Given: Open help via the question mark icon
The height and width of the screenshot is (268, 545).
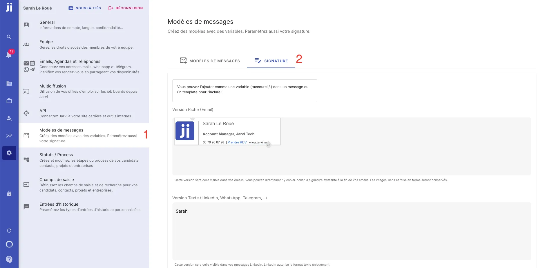Looking at the screenshot, I should click(9, 259).
